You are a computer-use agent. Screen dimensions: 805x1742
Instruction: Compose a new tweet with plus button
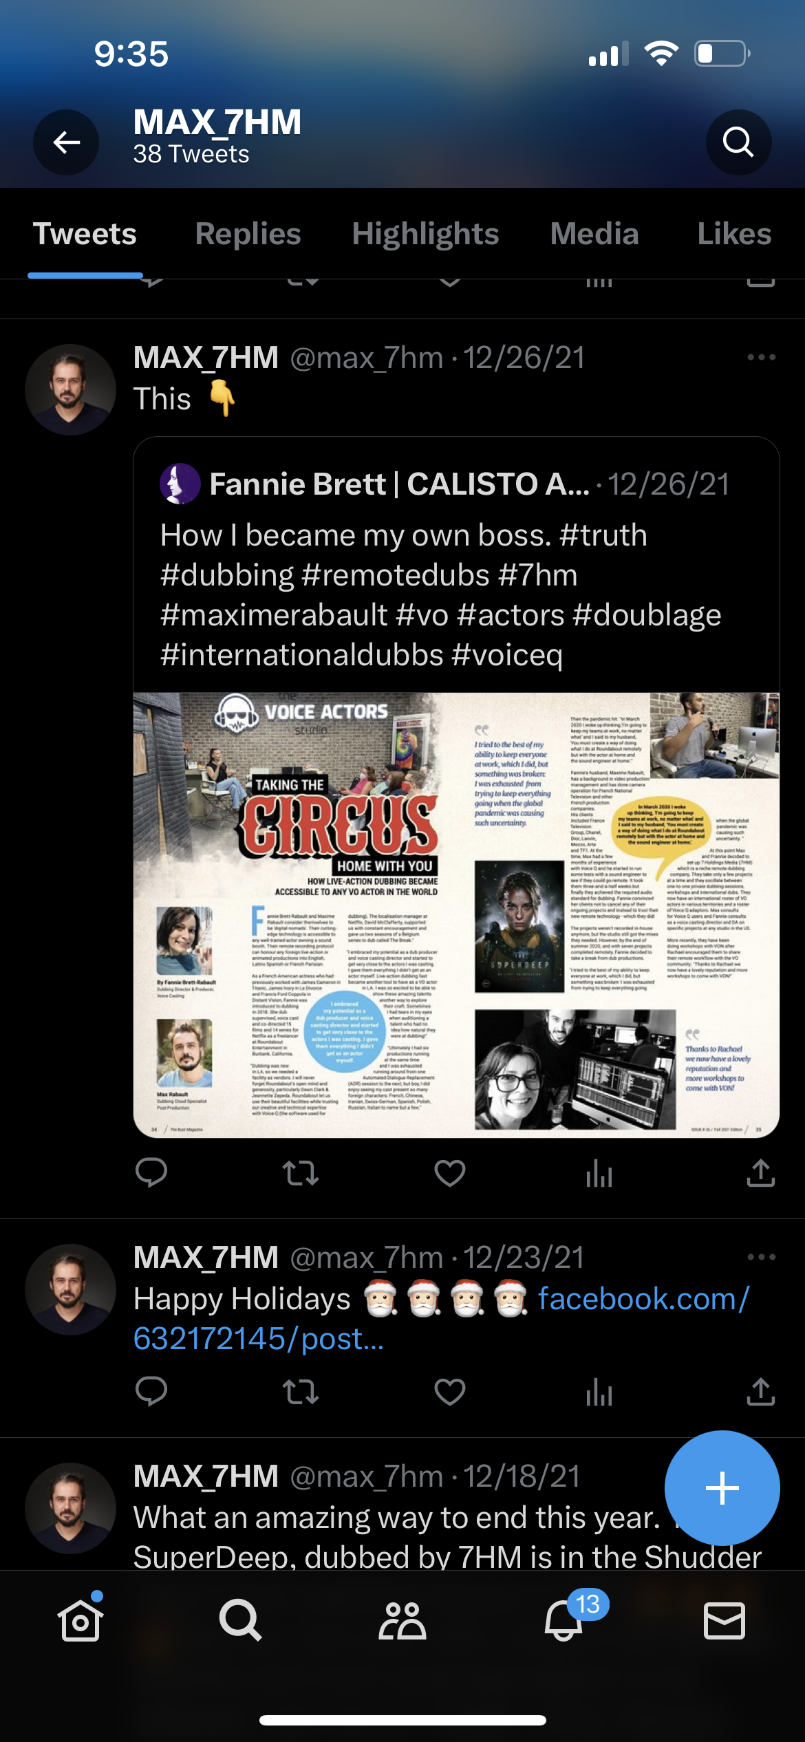click(722, 1488)
